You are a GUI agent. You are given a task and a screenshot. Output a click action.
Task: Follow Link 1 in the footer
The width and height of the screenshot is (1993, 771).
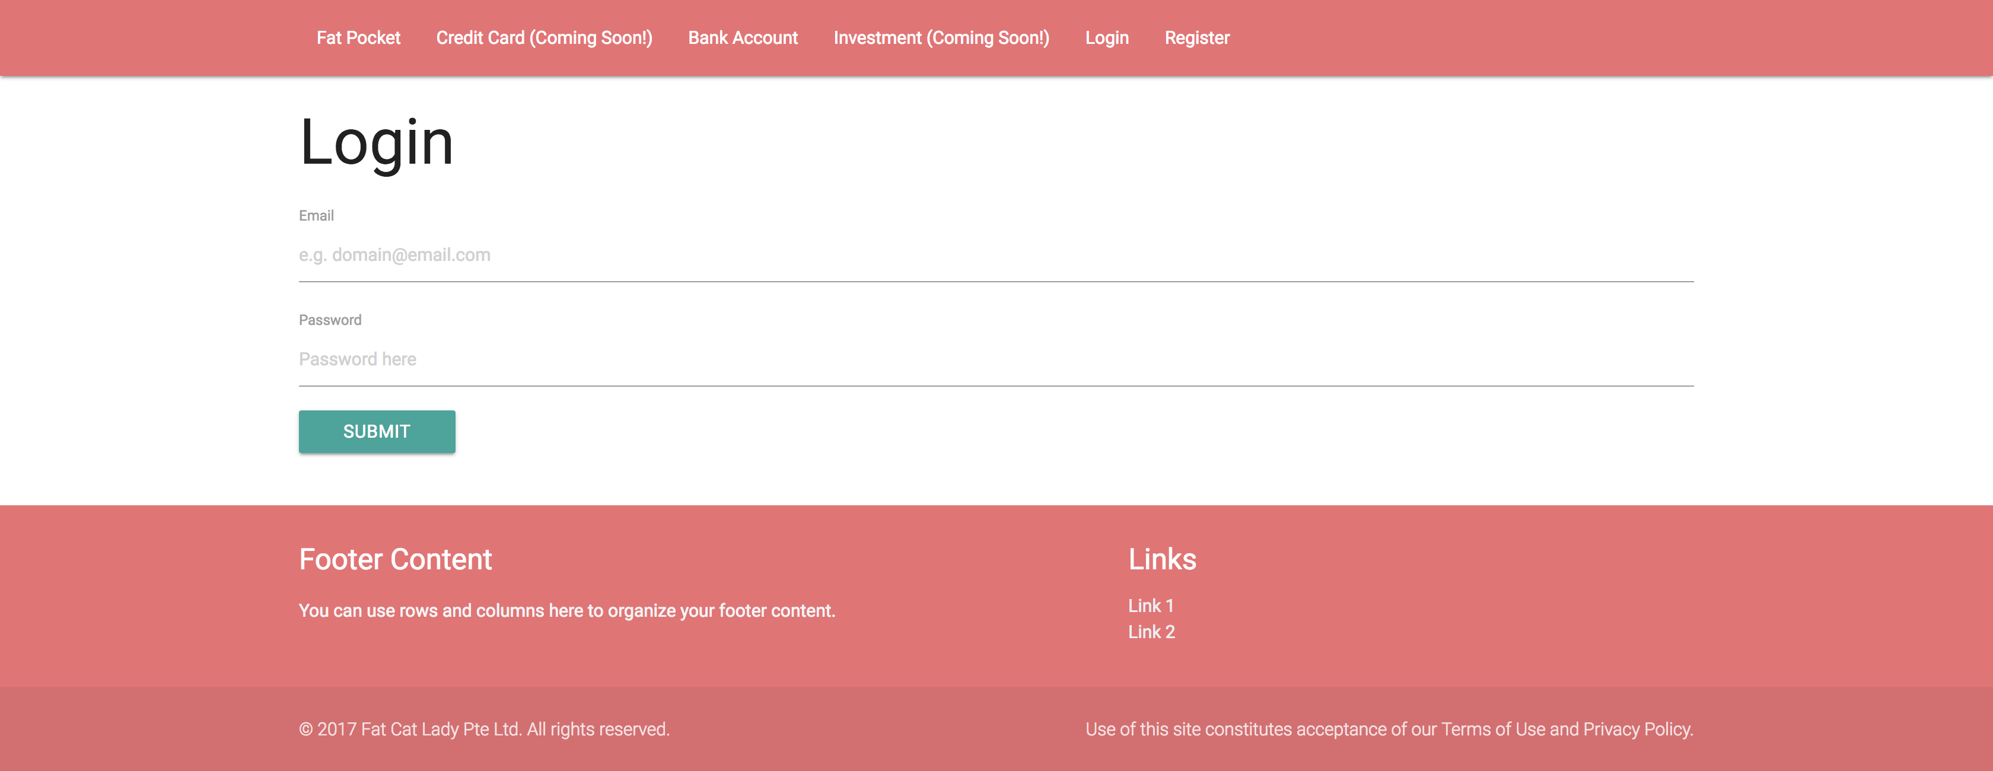[1151, 606]
